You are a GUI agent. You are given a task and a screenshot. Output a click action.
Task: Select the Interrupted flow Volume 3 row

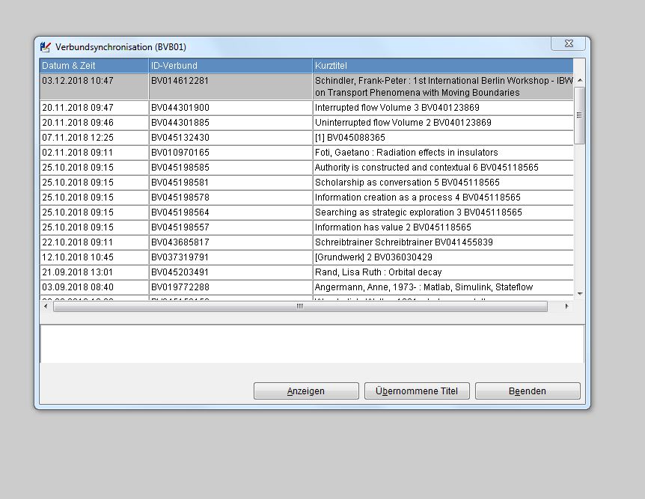pos(443,108)
